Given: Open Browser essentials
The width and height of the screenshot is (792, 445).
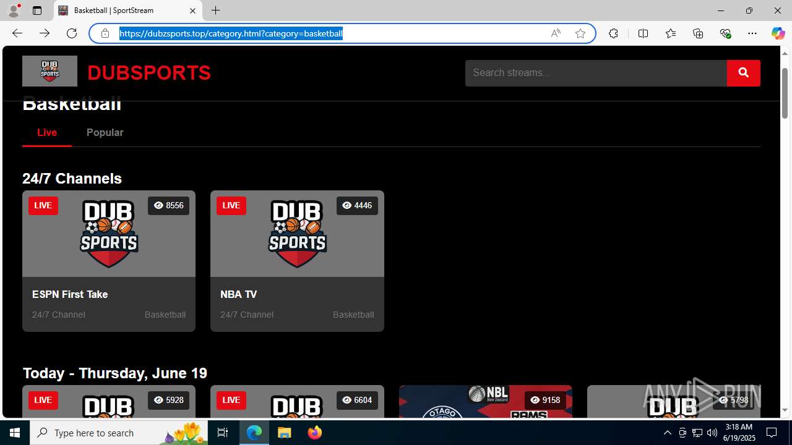Looking at the screenshot, I should pyautogui.click(x=725, y=33).
